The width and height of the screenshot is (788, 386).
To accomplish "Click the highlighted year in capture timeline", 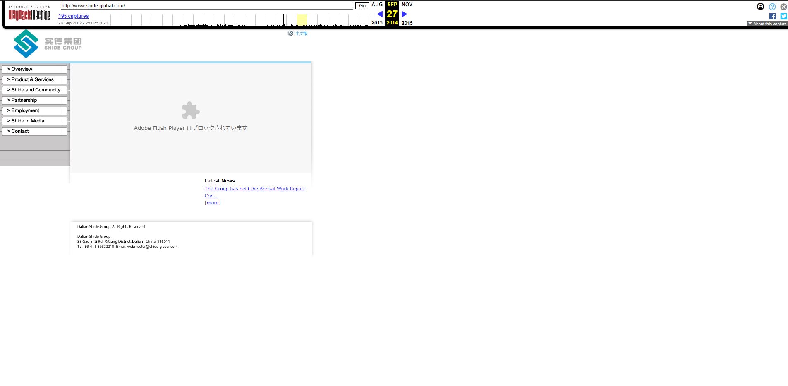I will point(302,20).
